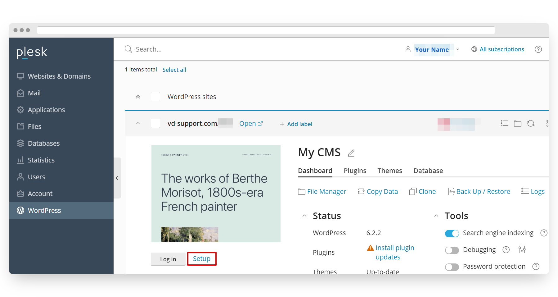
Task: Click Clone
Action: coord(423,191)
